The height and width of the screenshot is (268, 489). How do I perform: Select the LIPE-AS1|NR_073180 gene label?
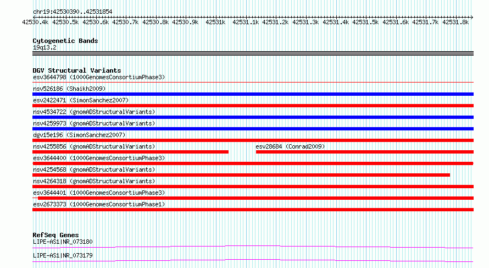tap(63, 242)
